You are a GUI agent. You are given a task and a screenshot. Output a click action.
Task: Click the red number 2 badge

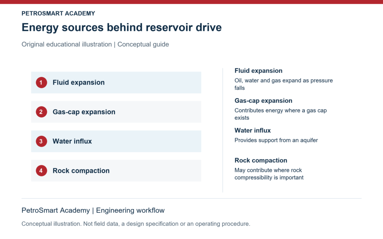pyautogui.click(x=41, y=112)
